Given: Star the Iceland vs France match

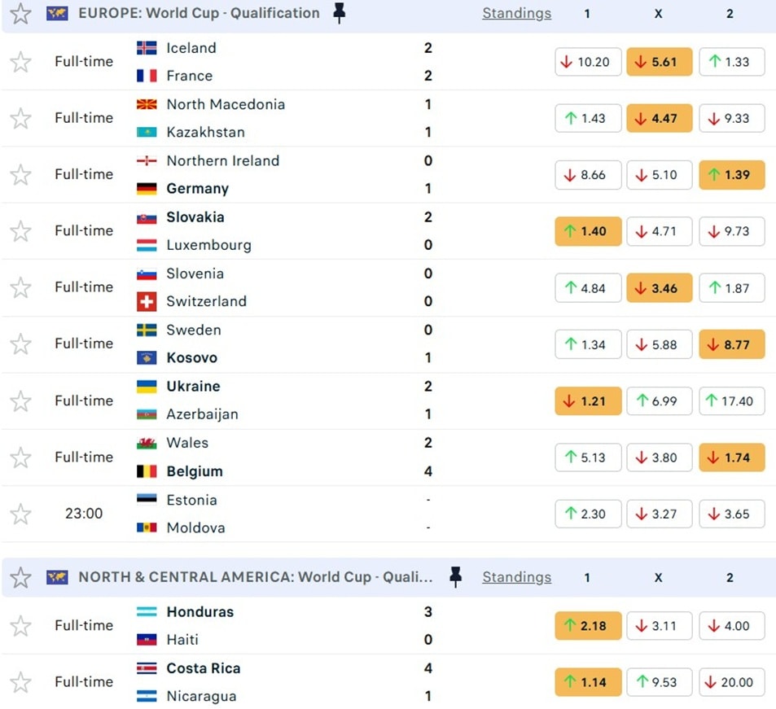Looking at the screenshot, I should click(x=20, y=62).
